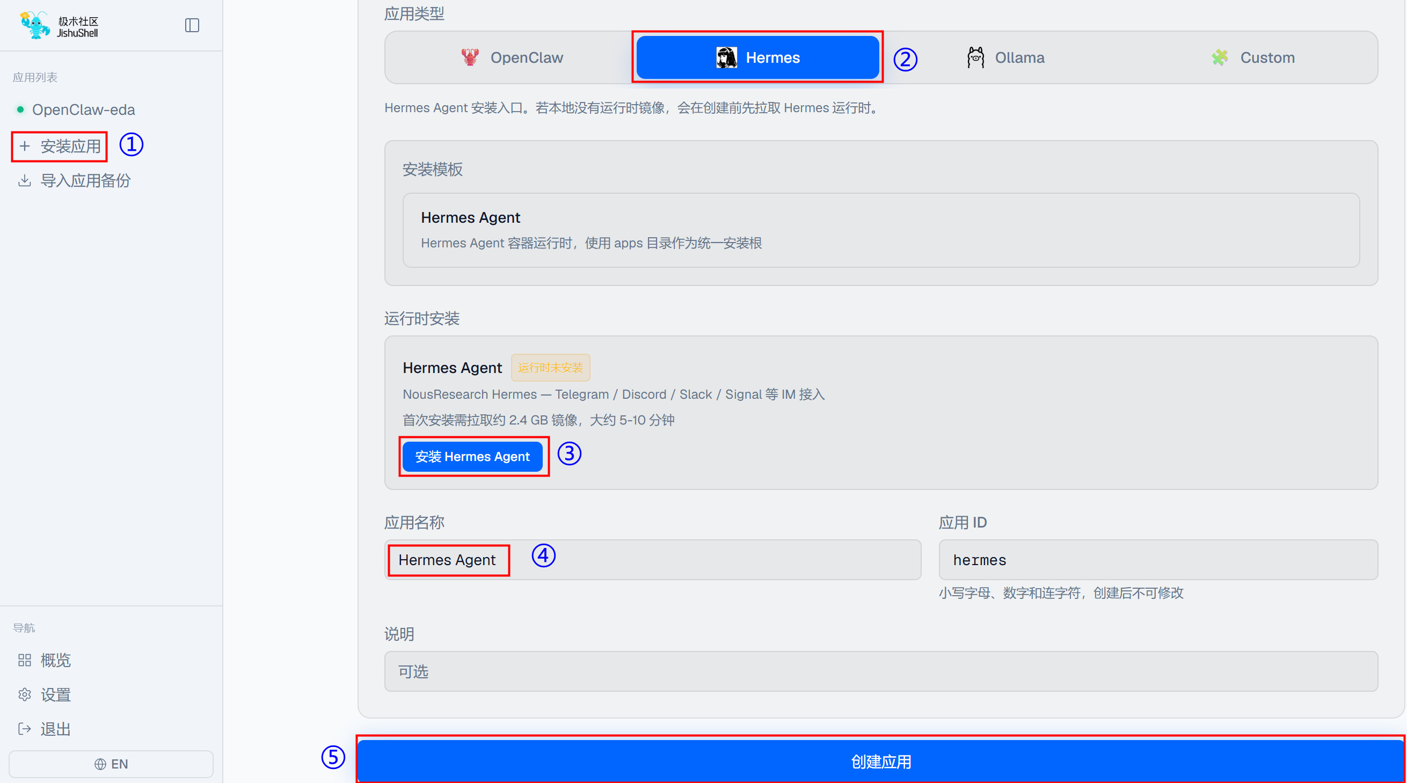Click the 应用名称 input field
This screenshot has width=1407, height=783.
pos(653,560)
